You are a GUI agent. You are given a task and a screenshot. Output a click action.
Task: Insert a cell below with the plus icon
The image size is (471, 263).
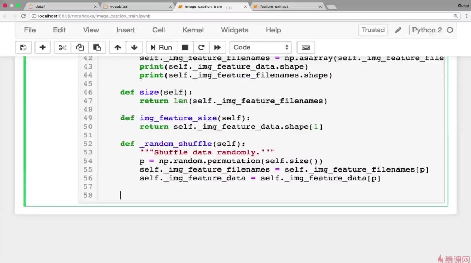tap(43, 47)
